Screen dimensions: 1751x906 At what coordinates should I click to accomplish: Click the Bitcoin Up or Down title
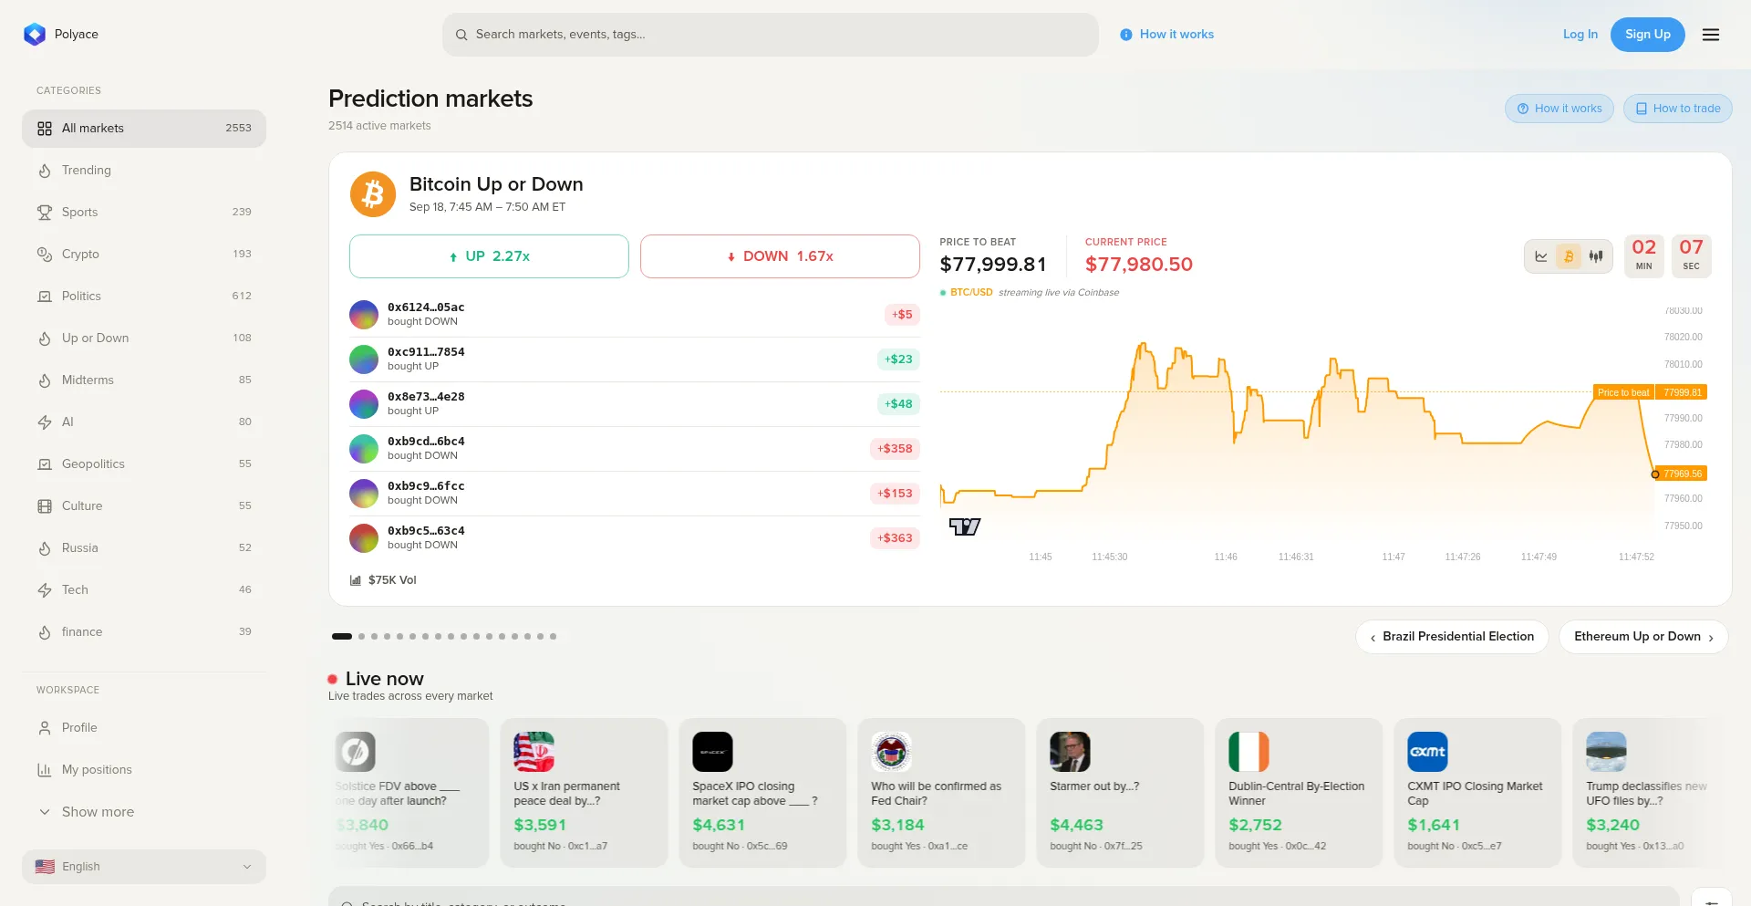[x=496, y=184]
